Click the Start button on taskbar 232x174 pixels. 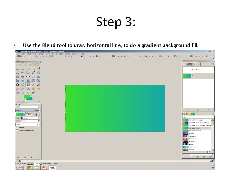pyautogui.click(x=20, y=168)
